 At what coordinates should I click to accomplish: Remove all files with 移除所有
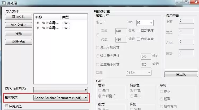click(x=19, y=42)
